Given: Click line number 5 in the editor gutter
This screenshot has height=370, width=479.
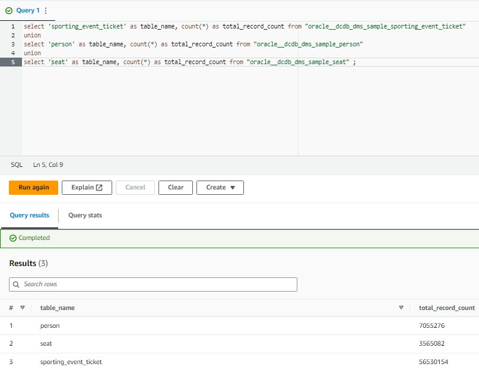Looking at the screenshot, I should (13, 62).
